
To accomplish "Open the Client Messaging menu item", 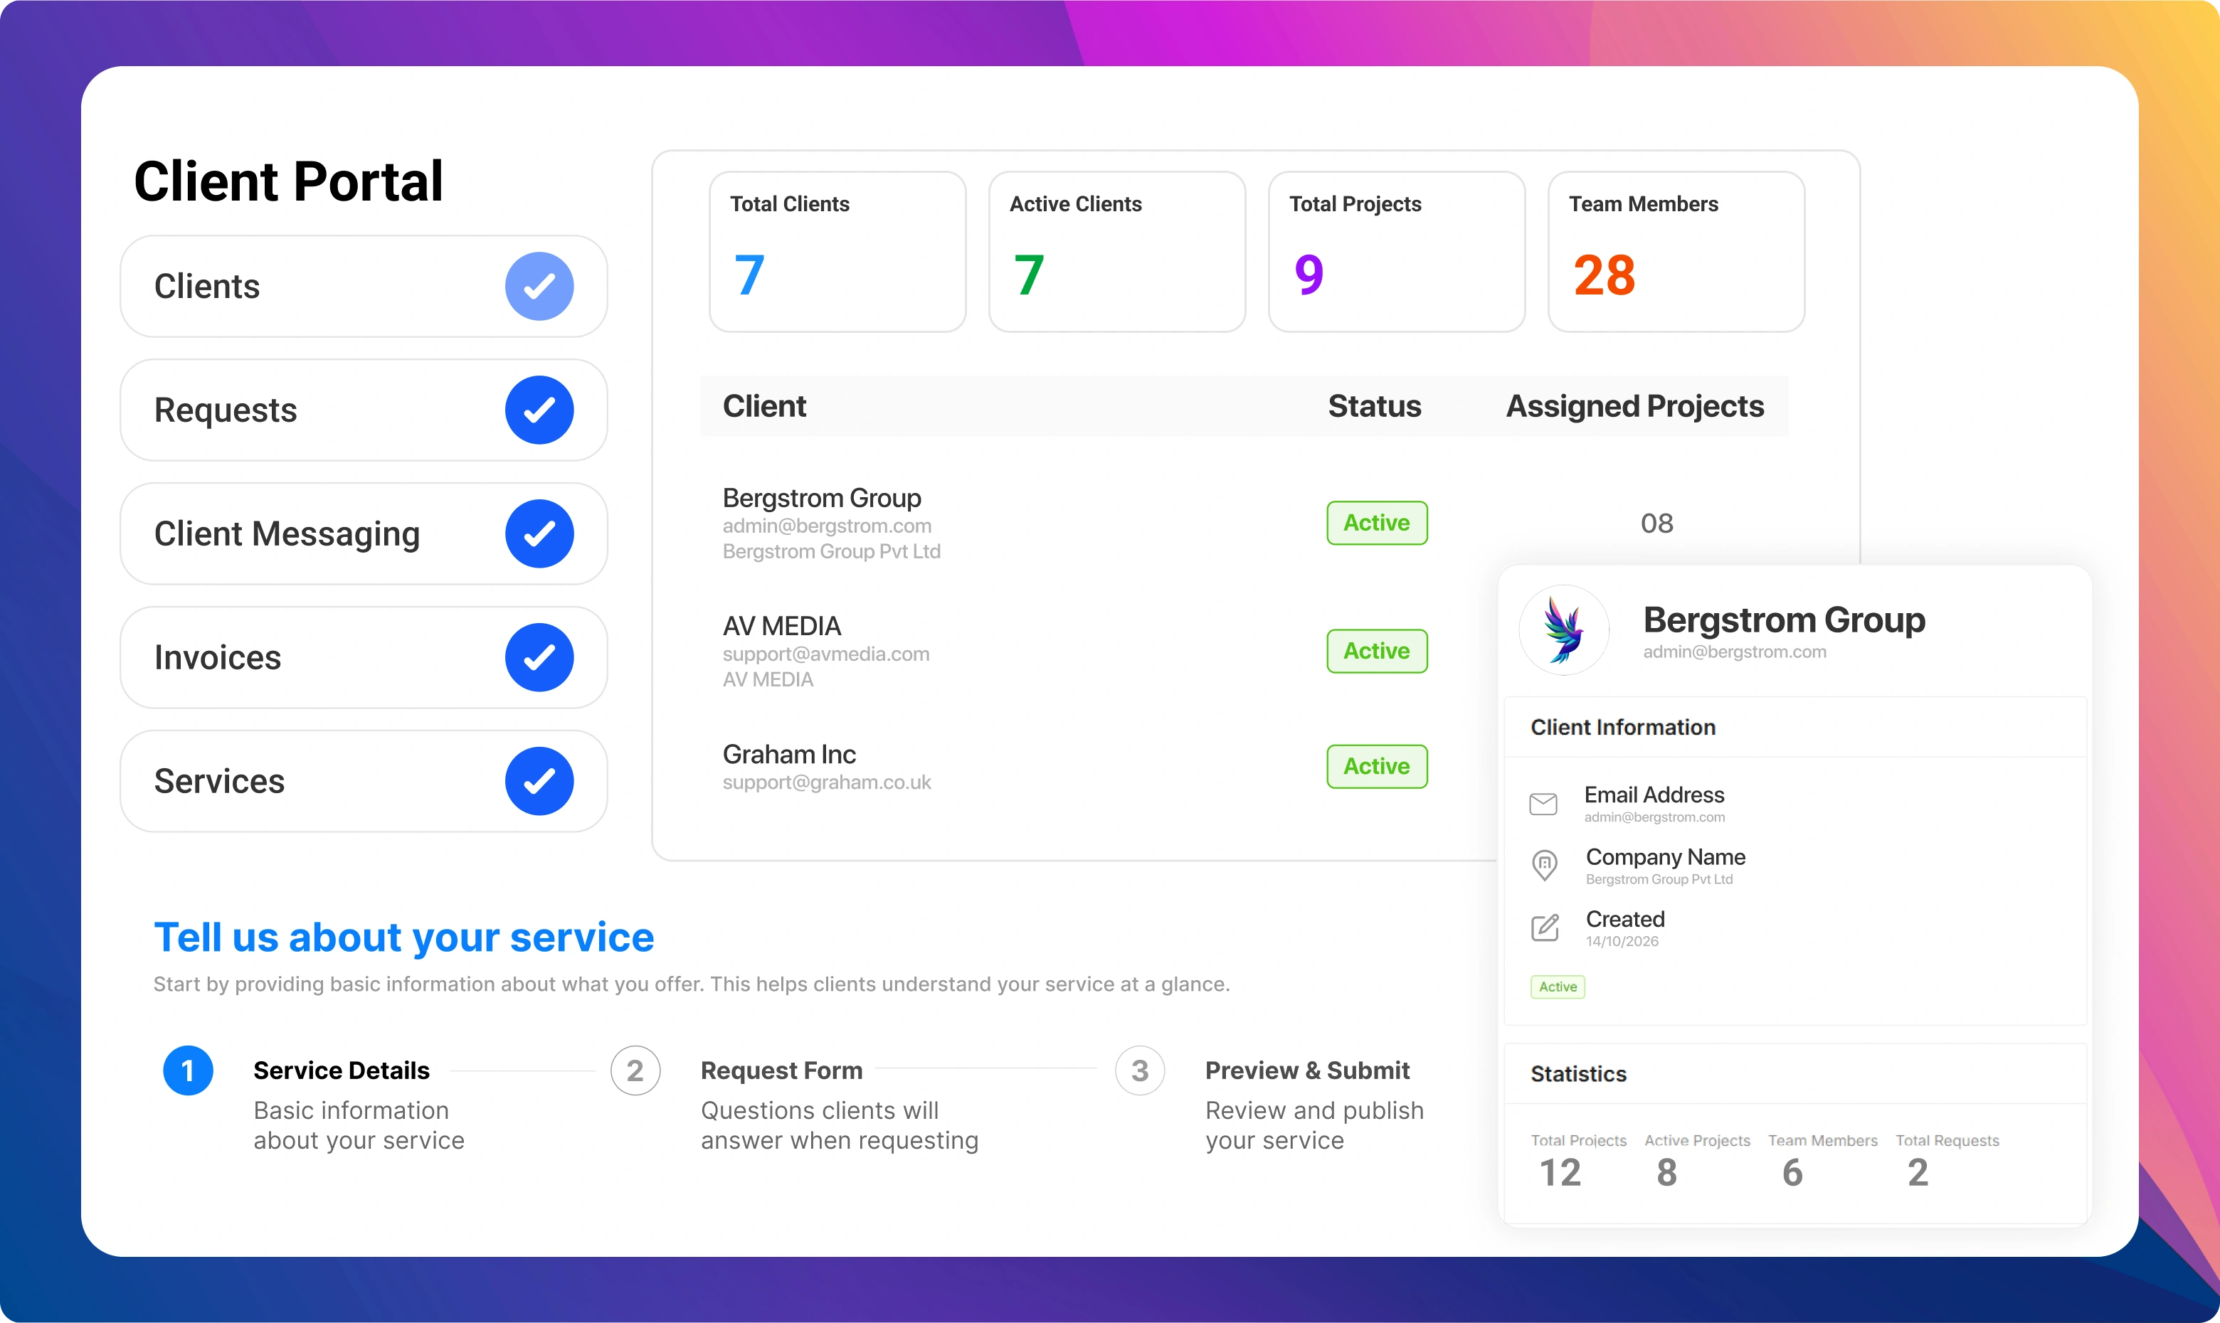I will click(364, 534).
